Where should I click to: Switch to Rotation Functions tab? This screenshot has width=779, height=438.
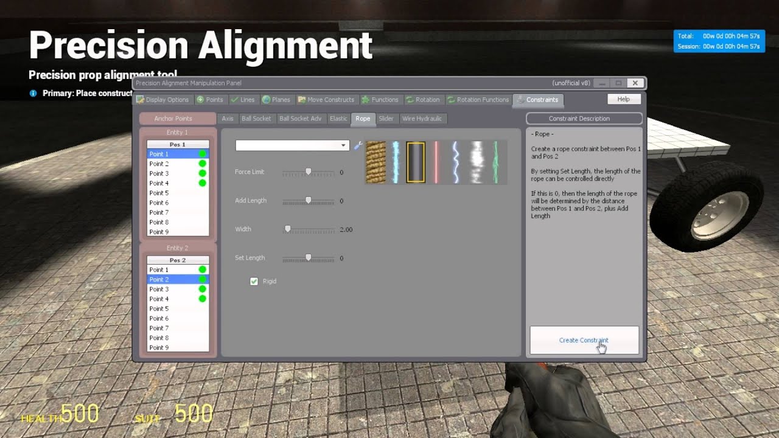[479, 100]
